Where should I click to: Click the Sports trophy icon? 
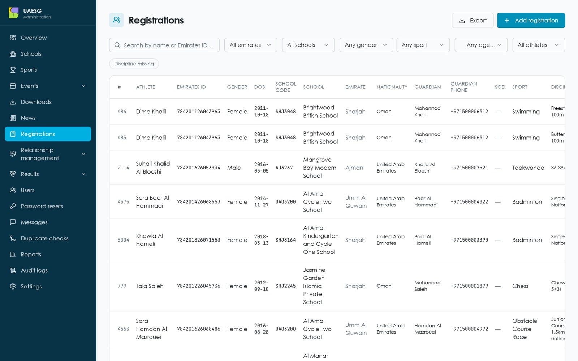coord(13,70)
